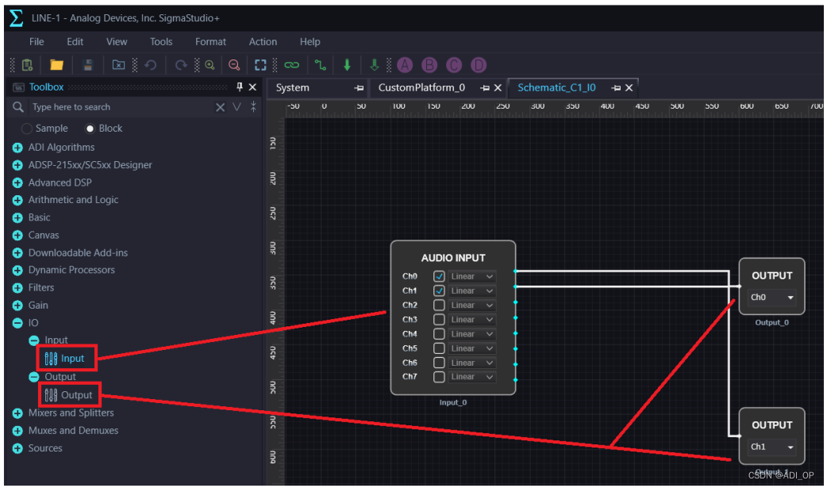Open the Ch0 Linear dropdown

point(472,276)
